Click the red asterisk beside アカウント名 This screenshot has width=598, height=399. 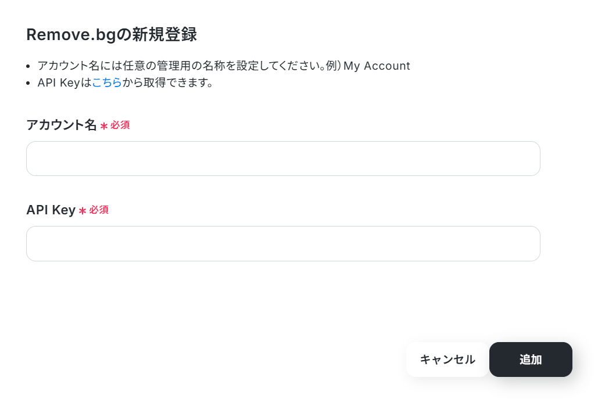point(104,126)
